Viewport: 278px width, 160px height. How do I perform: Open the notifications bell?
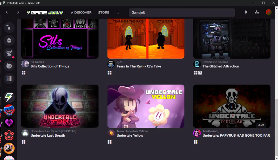pos(246,12)
